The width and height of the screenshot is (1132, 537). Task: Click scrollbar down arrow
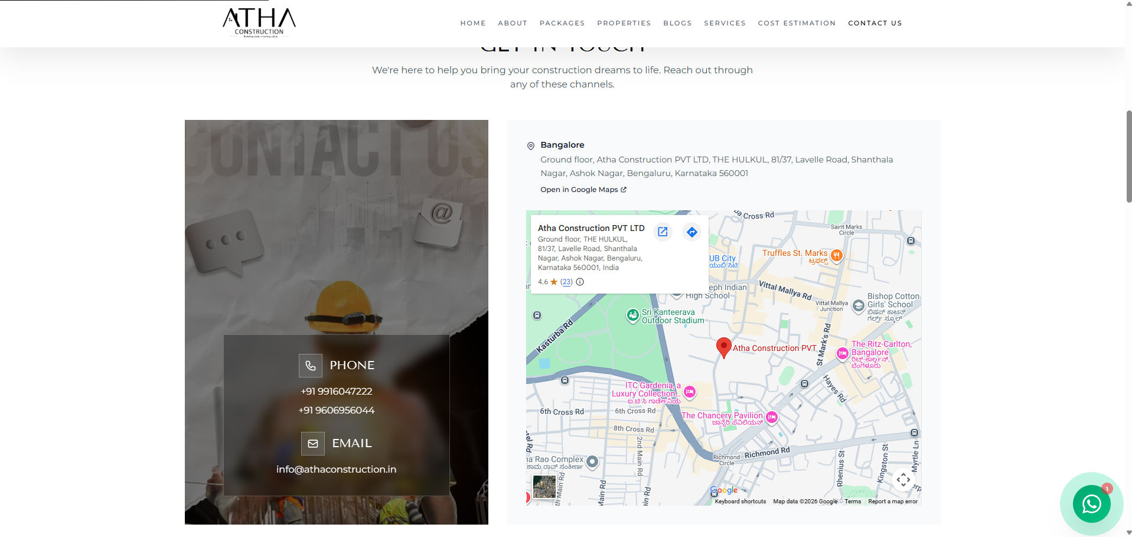click(1128, 532)
